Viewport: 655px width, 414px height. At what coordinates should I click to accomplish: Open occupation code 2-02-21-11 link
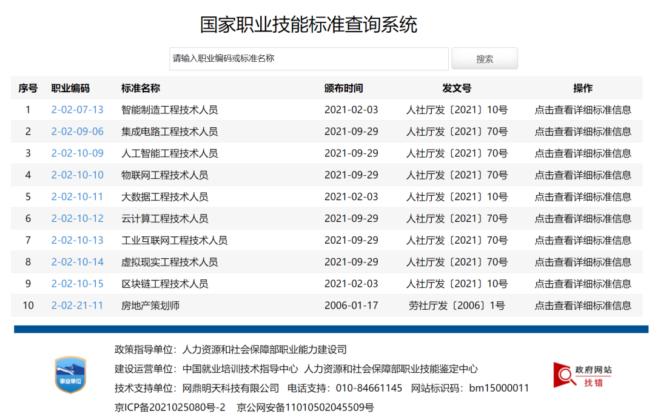point(77,305)
